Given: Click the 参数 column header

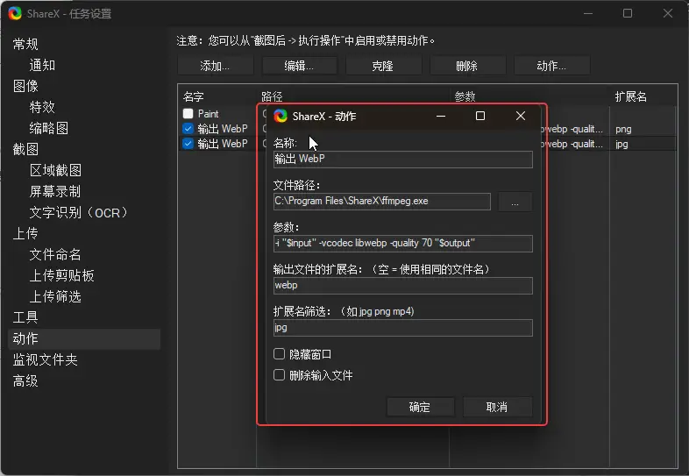Looking at the screenshot, I should tap(465, 96).
